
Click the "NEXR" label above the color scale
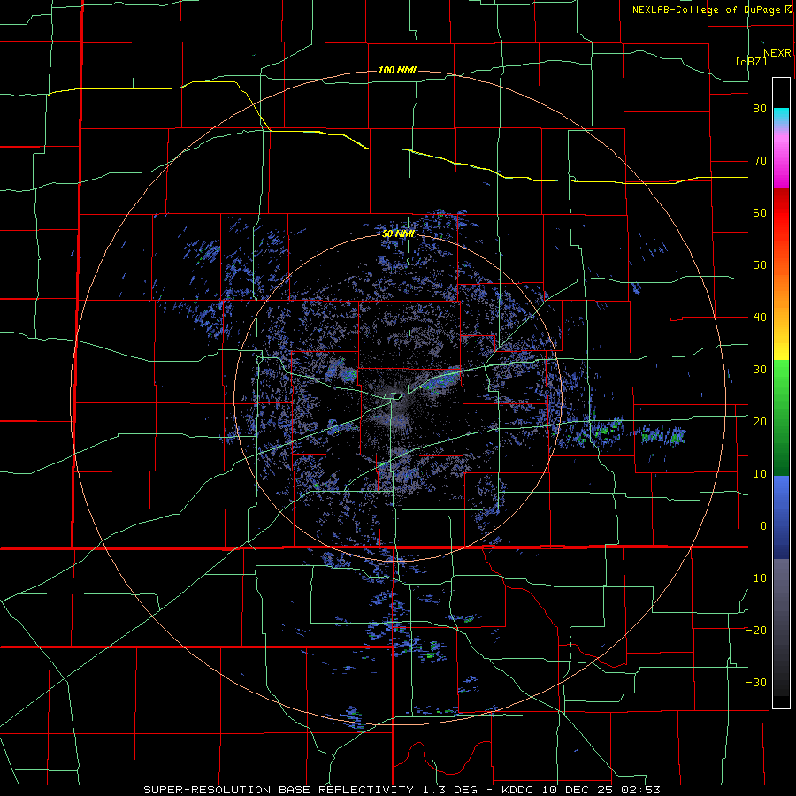(x=777, y=53)
